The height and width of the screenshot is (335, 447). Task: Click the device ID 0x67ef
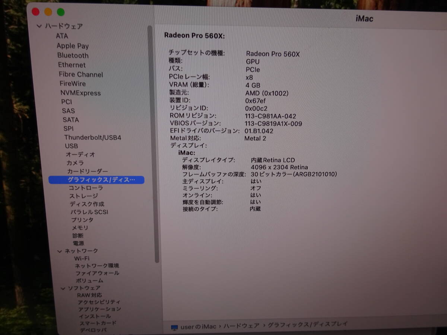(x=256, y=101)
